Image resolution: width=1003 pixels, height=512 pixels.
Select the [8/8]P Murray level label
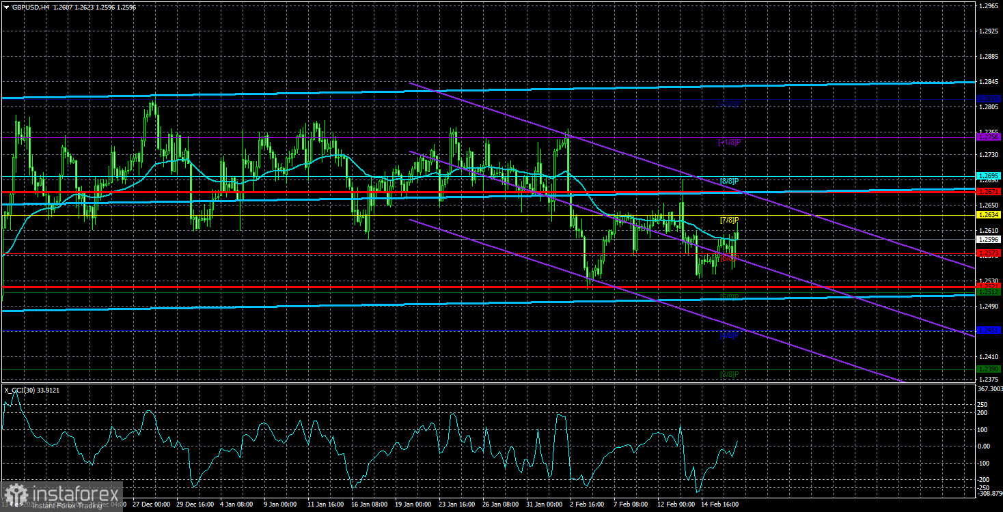(730, 181)
